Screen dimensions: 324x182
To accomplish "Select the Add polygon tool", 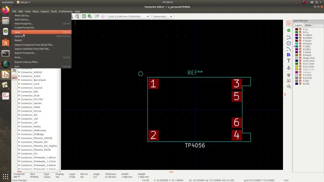I will (289, 55).
